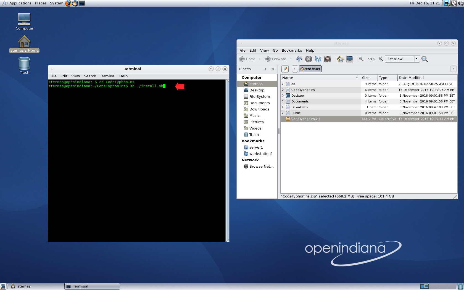This screenshot has height=290, width=464.
Task: Click the sternas path bar button
Action: point(310,69)
